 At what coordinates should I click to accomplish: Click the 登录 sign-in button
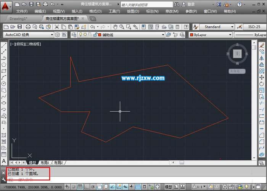click(x=188, y=5)
